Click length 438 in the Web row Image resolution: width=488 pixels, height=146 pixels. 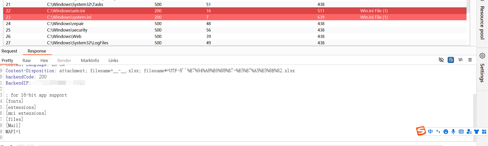(321, 36)
